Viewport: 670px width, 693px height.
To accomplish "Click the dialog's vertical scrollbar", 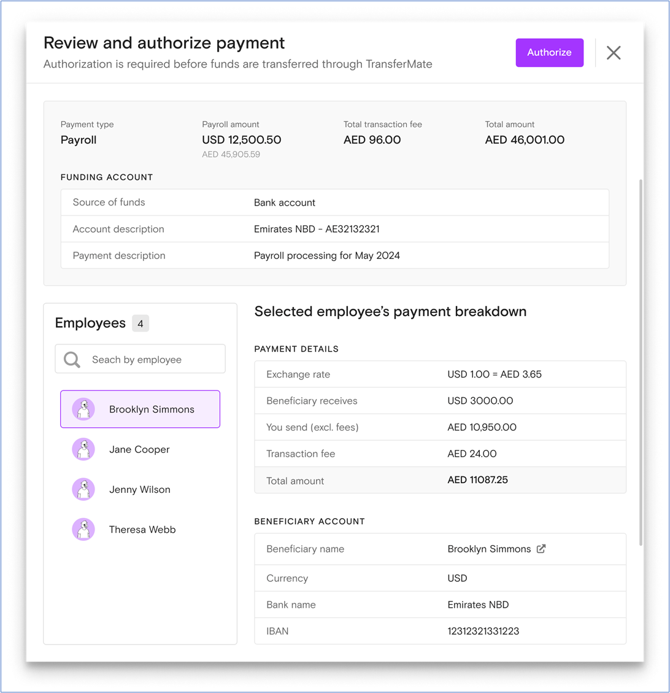I will tap(641, 362).
